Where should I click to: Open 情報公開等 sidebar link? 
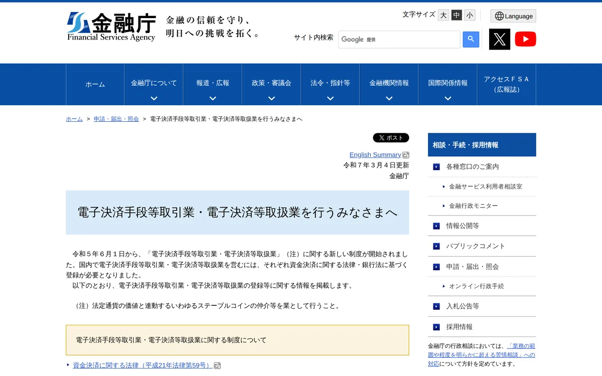point(463,226)
